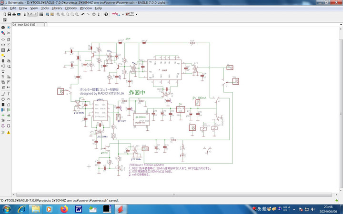Viewport: 343px width, 214px height.
Task: Click the Print icon in toolbar
Action: pos(14,14)
